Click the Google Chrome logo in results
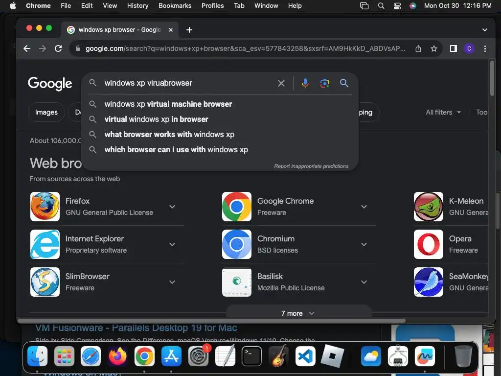 (237, 207)
